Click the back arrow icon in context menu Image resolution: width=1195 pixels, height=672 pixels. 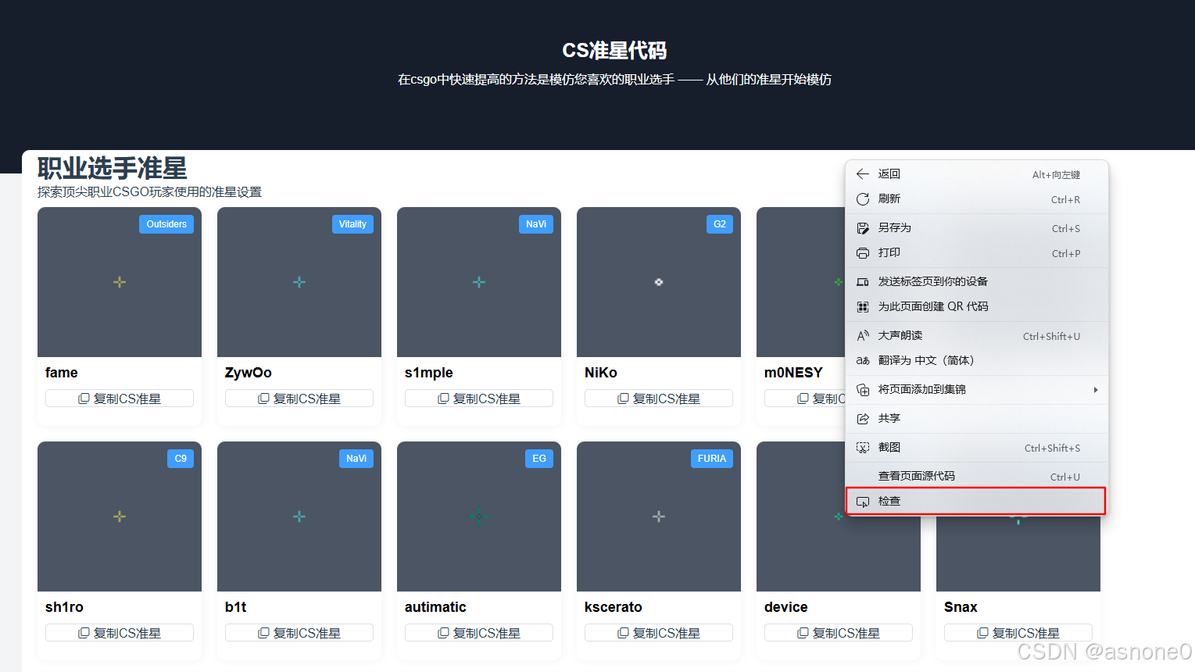863,174
